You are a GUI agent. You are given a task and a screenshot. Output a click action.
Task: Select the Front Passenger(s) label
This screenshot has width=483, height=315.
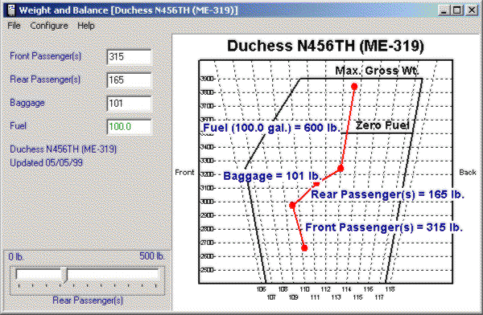tap(46, 56)
